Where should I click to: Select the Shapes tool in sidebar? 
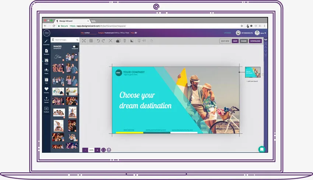tap(46, 71)
